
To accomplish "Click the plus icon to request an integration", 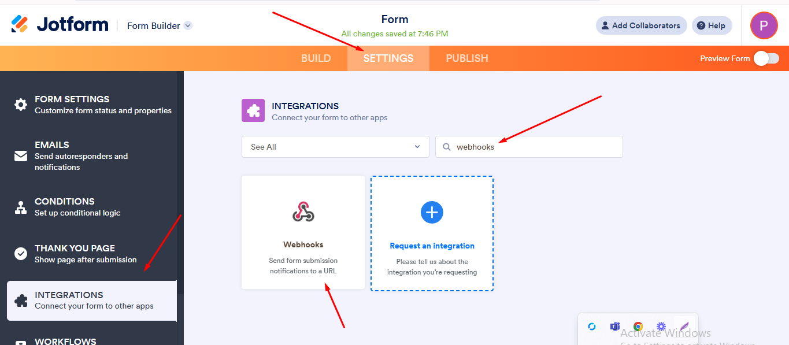I will click(432, 212).
